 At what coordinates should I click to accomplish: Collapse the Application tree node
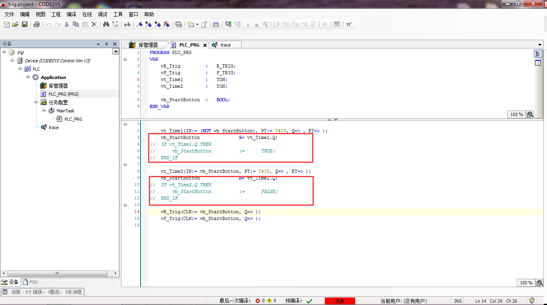coord(28,77)
